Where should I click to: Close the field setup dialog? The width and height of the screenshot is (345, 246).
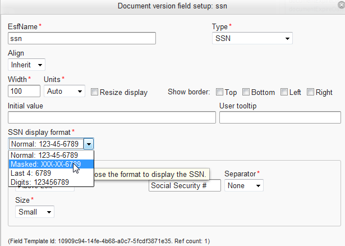(x=342, y=5)
